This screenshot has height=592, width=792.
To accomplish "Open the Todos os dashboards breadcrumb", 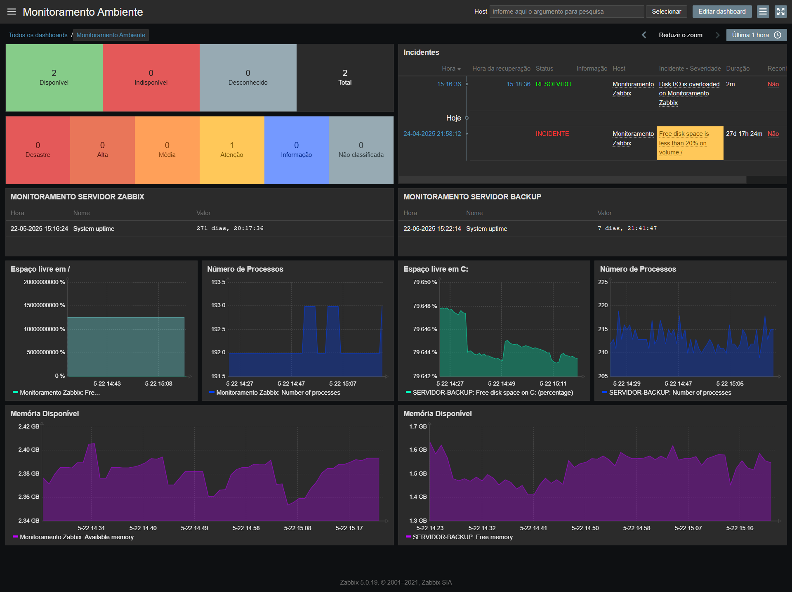I will click(x=38, y=35).
